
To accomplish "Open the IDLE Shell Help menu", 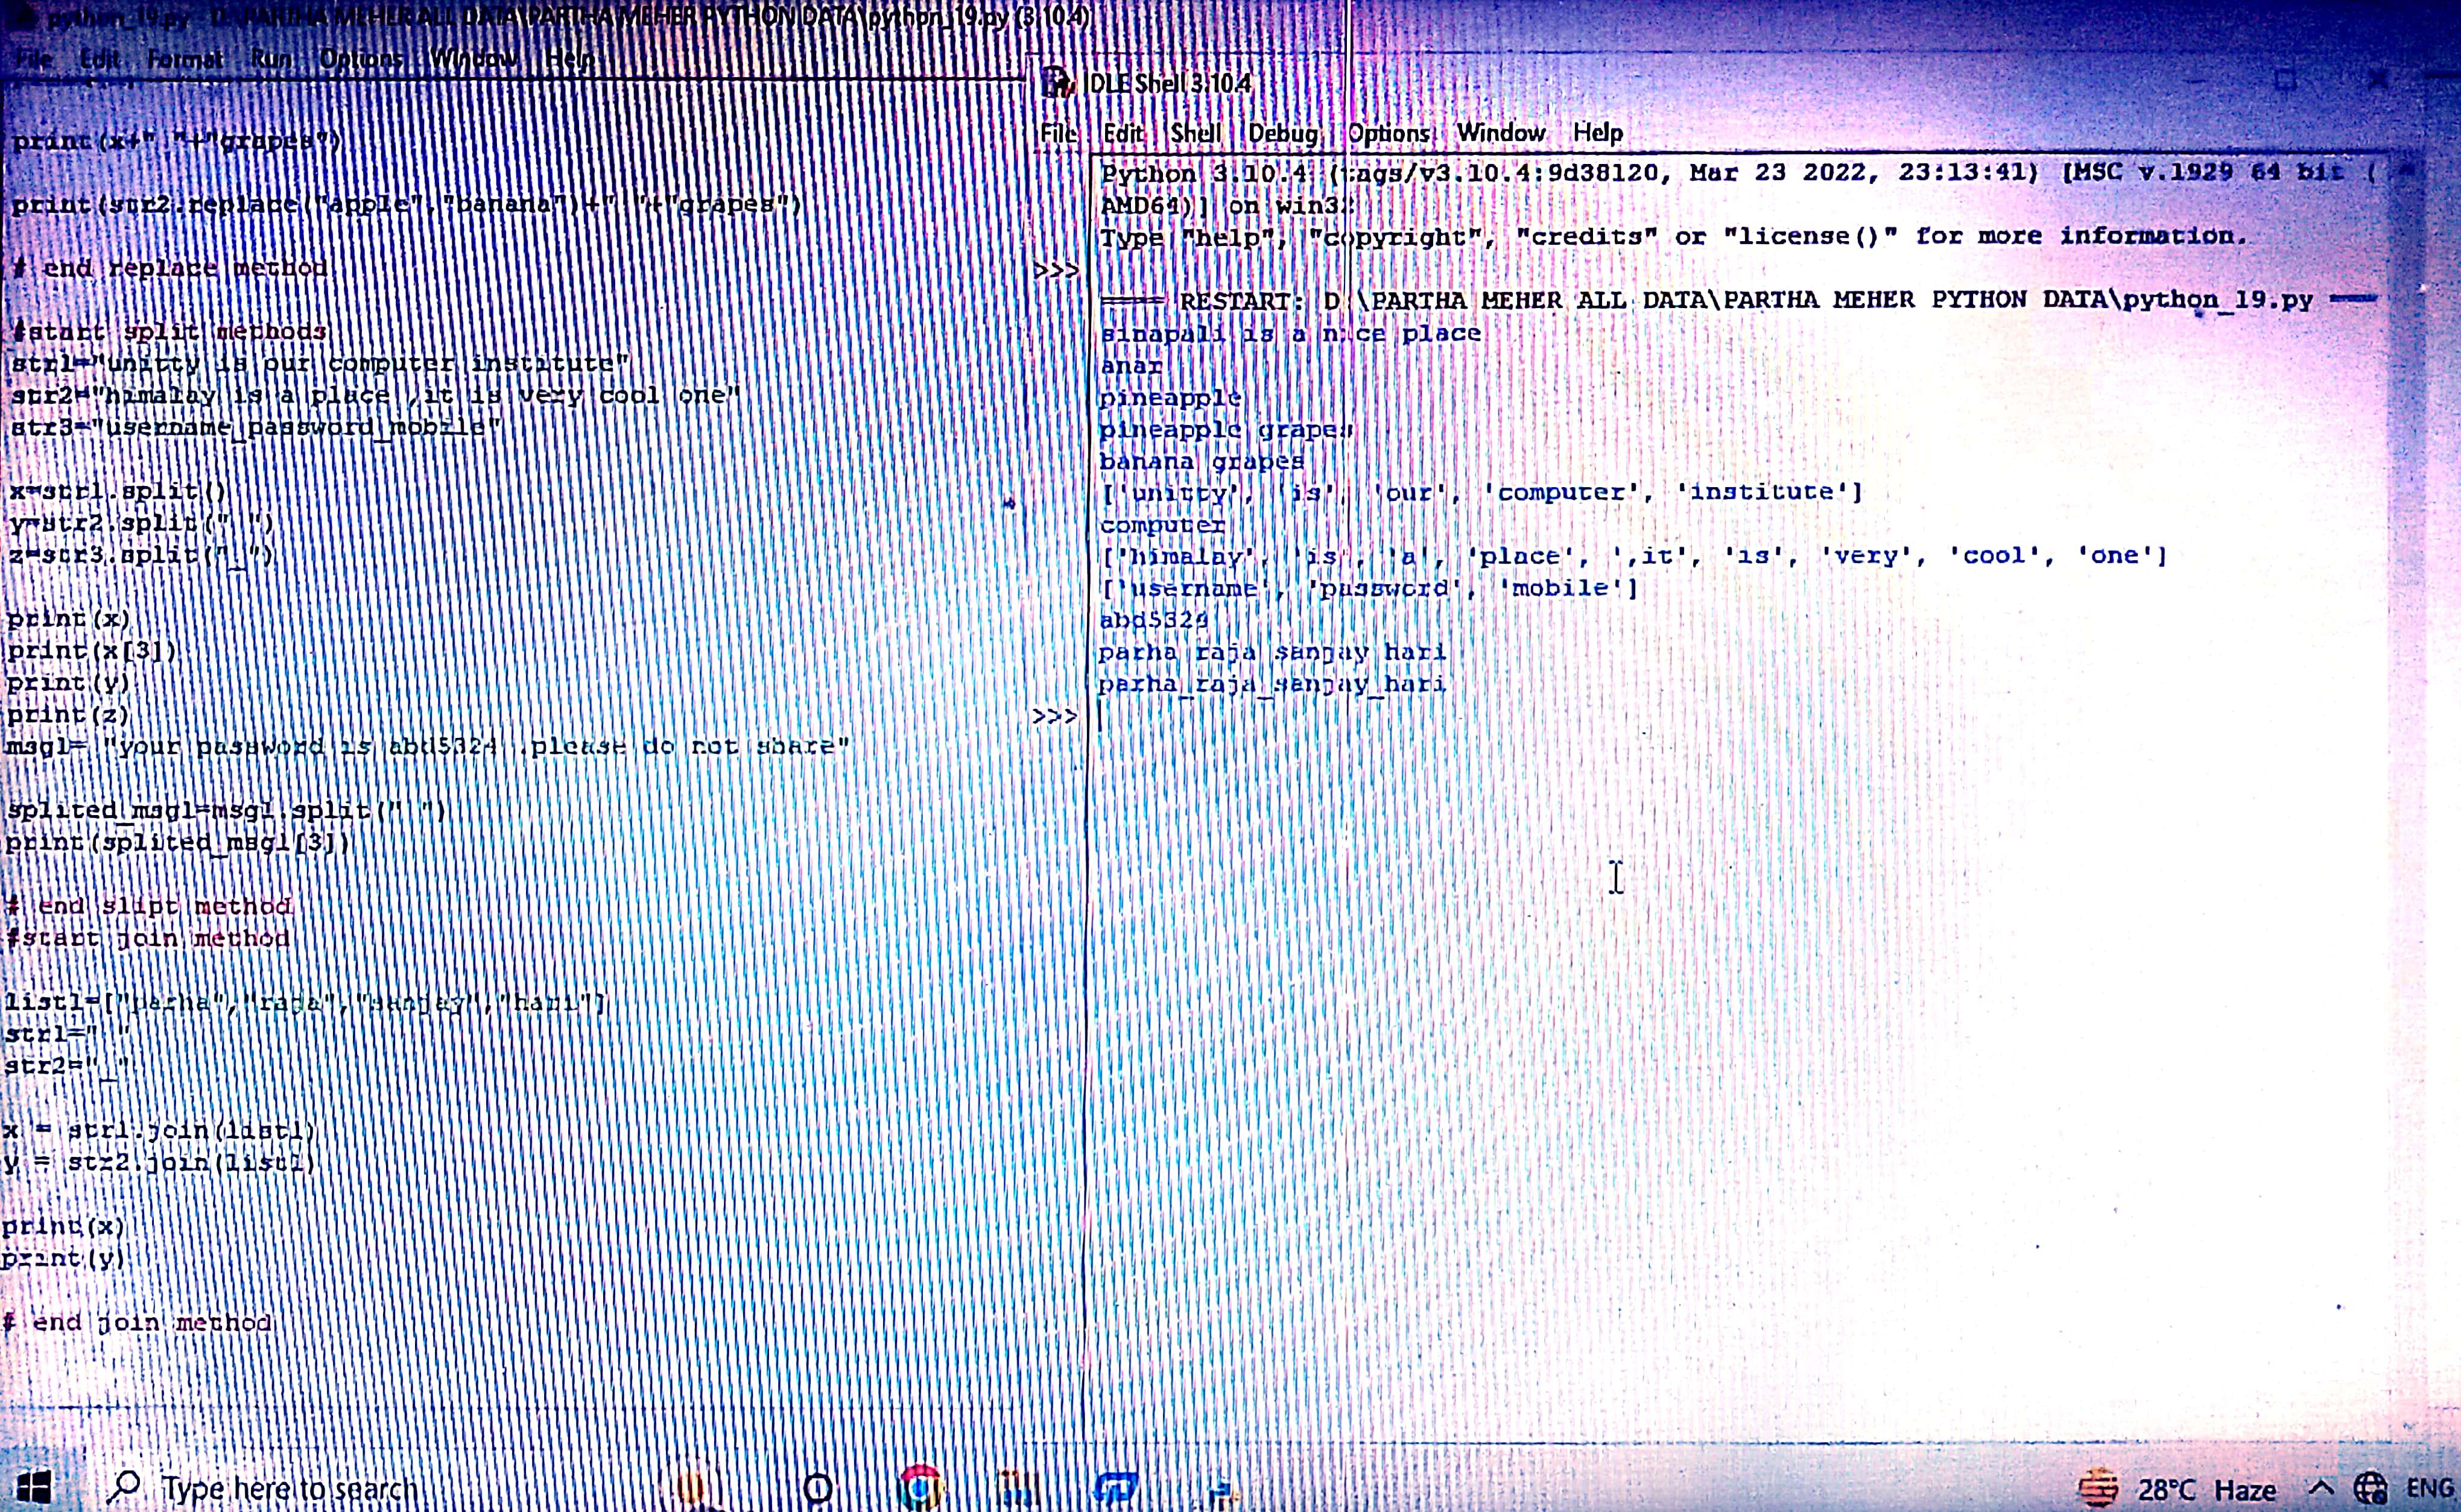I will pos(1598,133).
